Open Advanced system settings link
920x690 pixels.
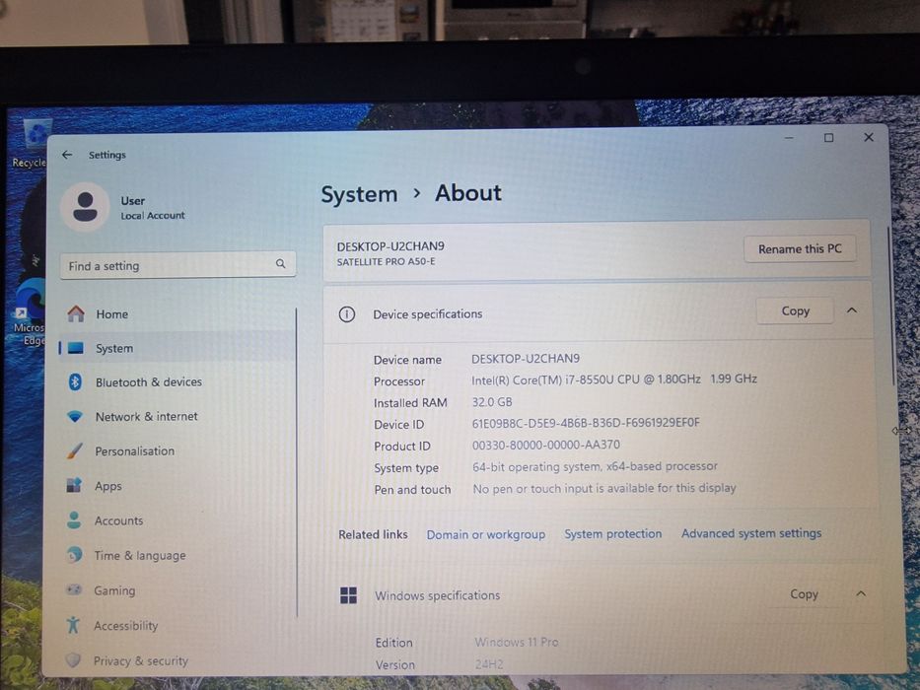pyautogui.click(x=751, y=533)
